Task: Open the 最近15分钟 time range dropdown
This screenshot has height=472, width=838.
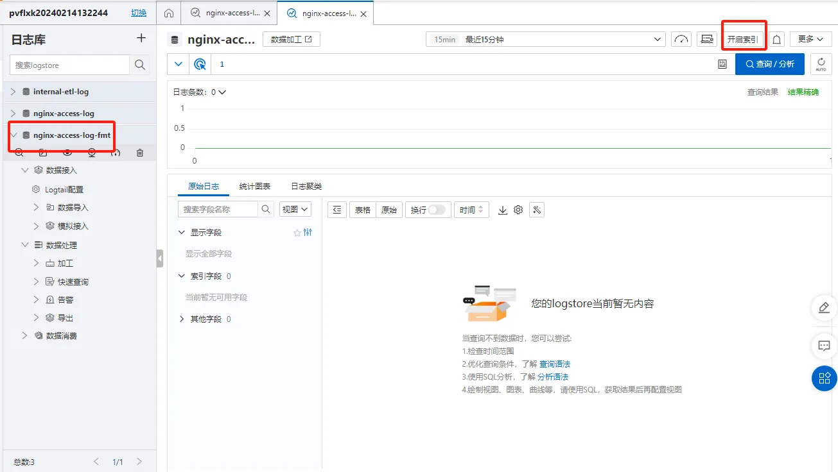Action: pos(546,40)
